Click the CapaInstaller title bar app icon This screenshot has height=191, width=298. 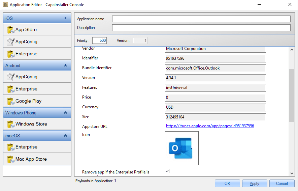click(5, 4)
